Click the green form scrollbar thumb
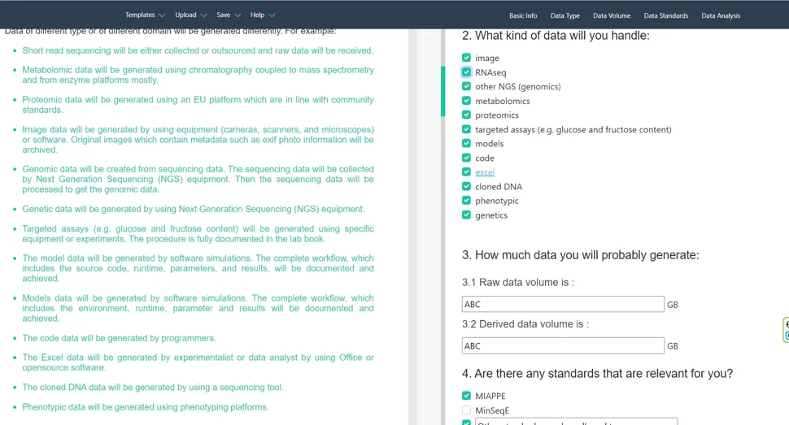Image resolution: width=789 pixels, height=425 pixels. 442,91
